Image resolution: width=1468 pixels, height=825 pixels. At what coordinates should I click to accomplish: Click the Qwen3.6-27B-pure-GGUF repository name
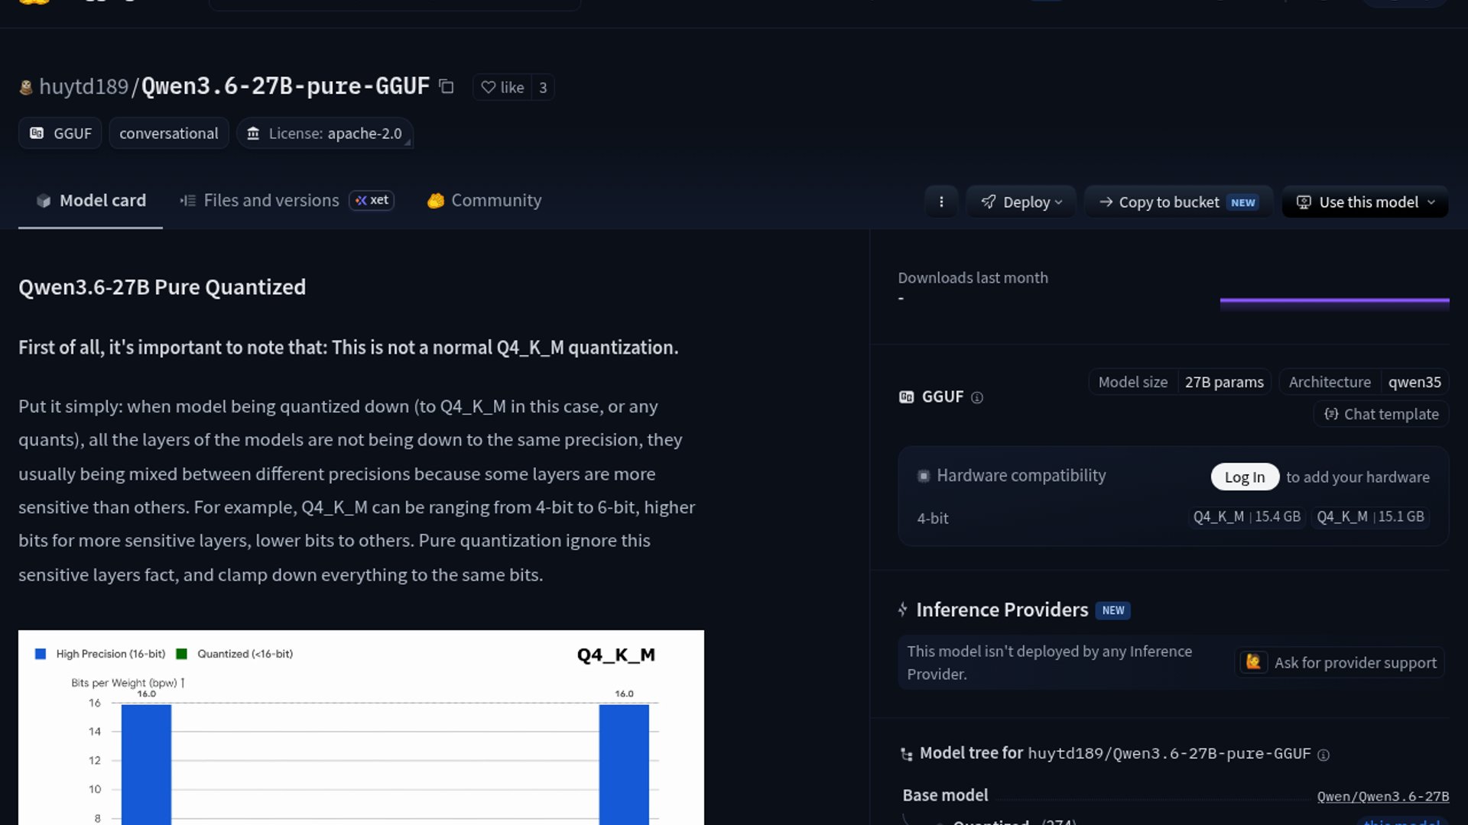click(x=286, y=87)
